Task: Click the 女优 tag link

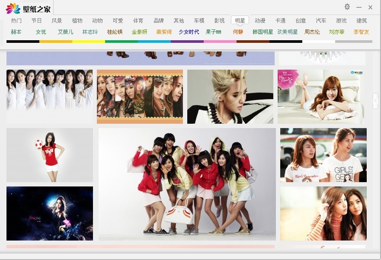Action: (x=41, y=32)
